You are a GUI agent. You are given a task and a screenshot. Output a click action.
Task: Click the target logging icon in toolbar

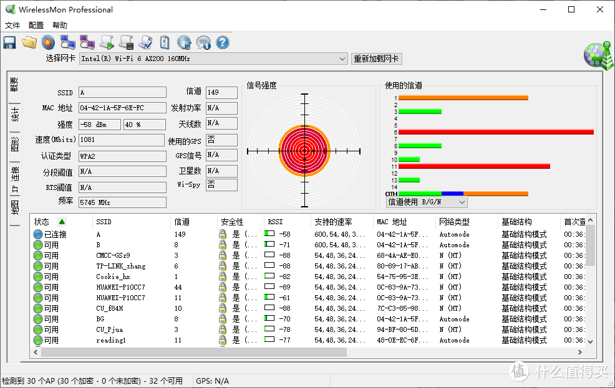click(x=48, y=42)
